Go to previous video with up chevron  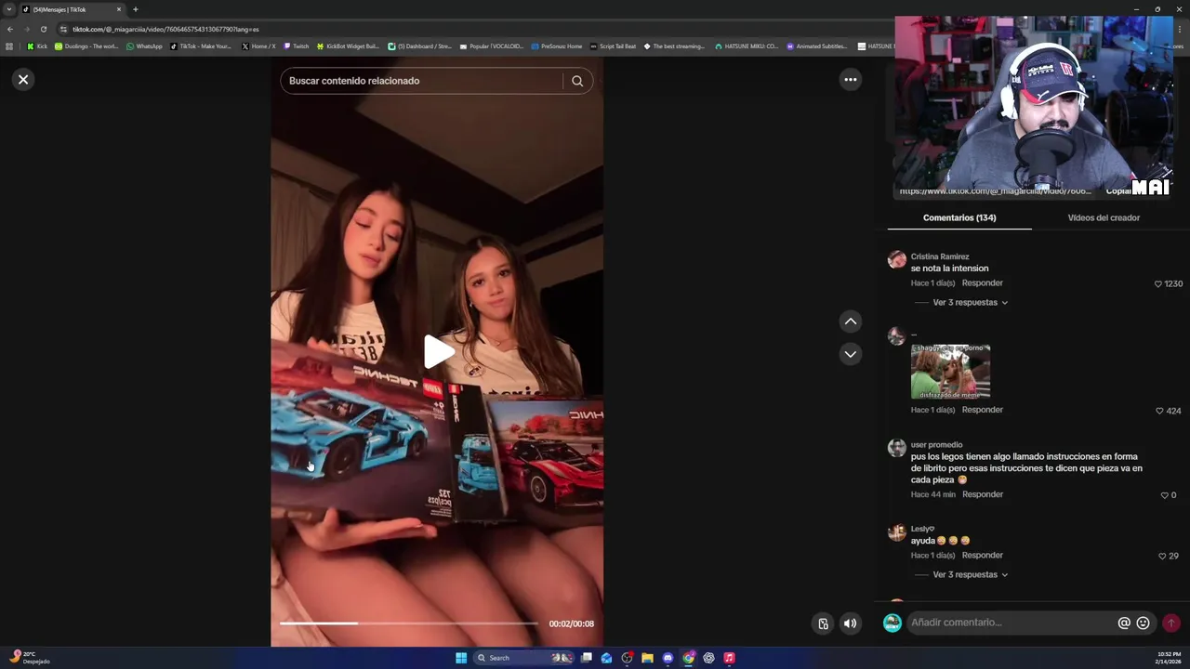pos(850,321)
